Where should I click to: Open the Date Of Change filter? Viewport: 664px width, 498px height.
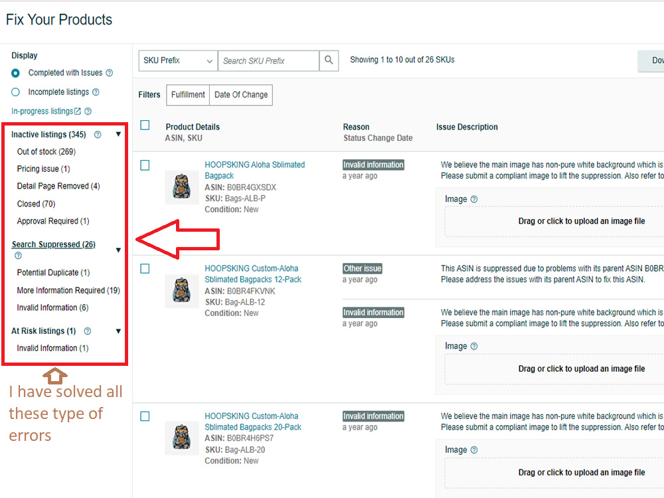[x=241, y=95]
